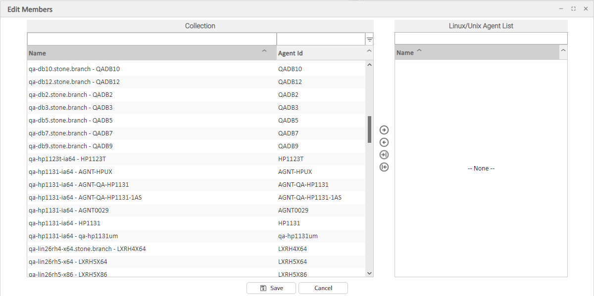Click the move selected right arrow icon
Viewport: 594px width, 296px height.
[384, 130]
